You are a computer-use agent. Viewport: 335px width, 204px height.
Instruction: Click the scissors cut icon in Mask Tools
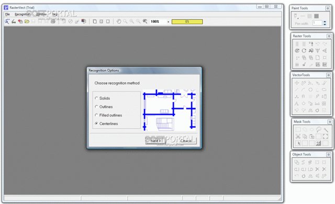[298, 137]
